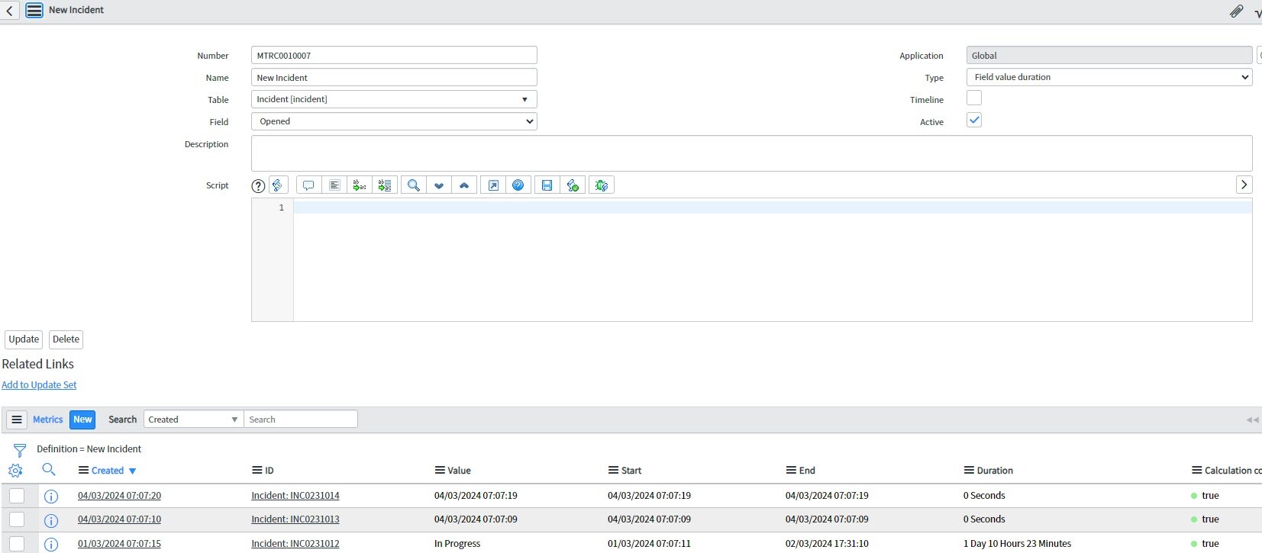Viewport: 1262px width, 553px height.
Task: Open Value column options menu
Action: point(440,471)
